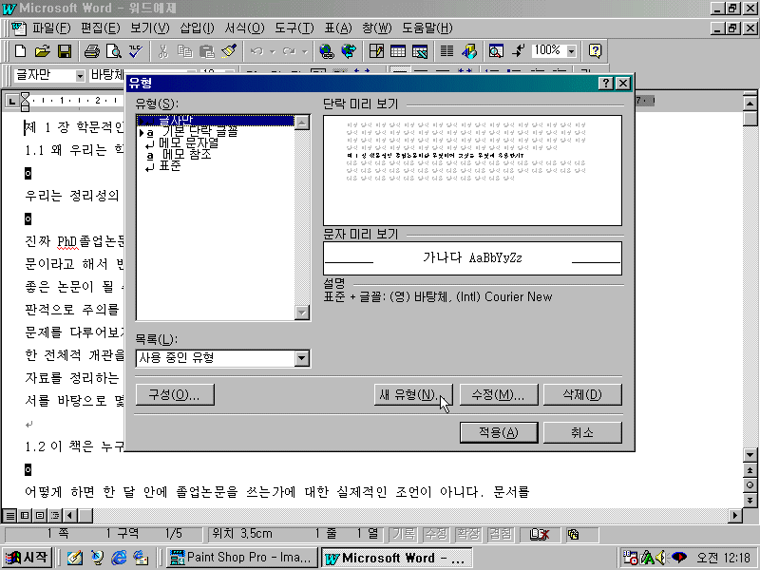Switch to Normal view icon

coord(9,515)
